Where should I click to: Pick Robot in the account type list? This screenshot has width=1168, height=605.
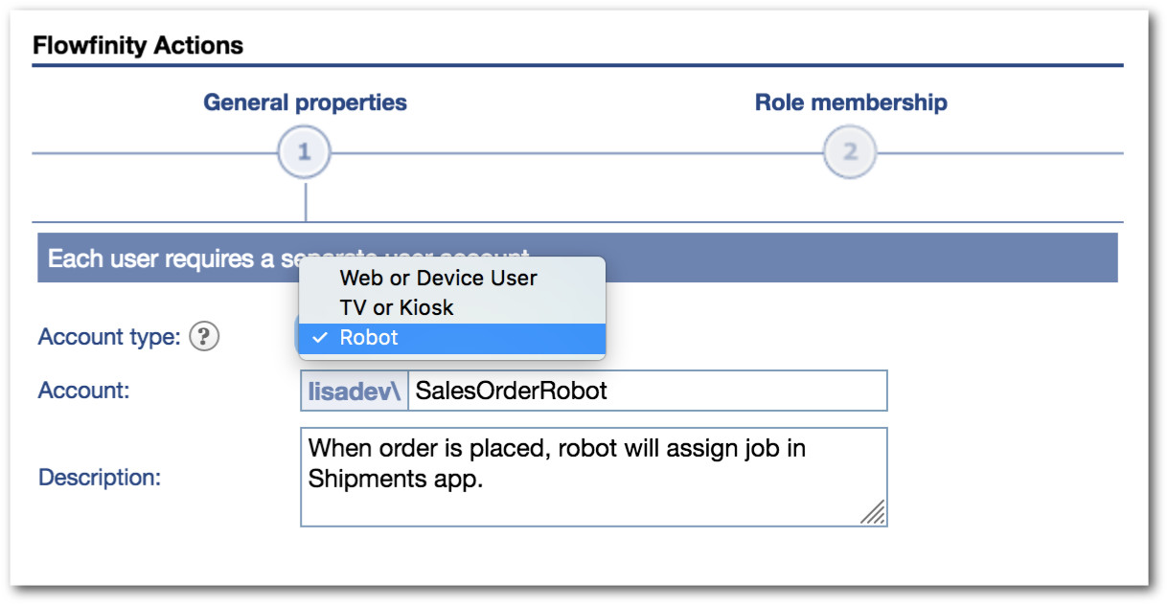click(x=369, y=338)
